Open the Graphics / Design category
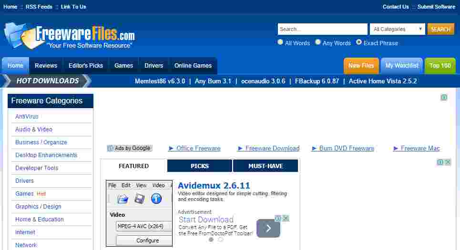Screen dimensions: 460x250 point(38,207)
